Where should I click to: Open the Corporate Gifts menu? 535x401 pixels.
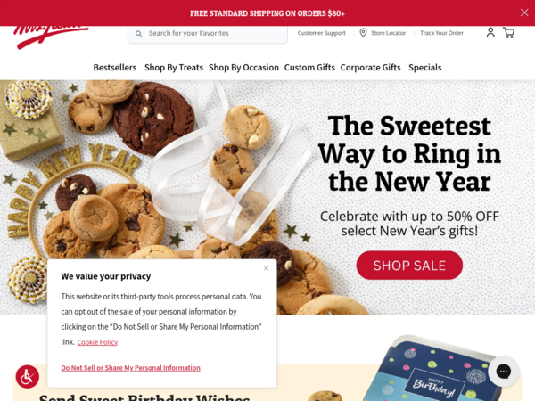click(x=370, y=68)
